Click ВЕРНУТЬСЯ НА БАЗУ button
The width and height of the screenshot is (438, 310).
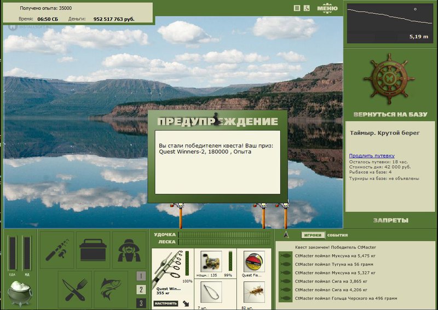coord(390,114)
